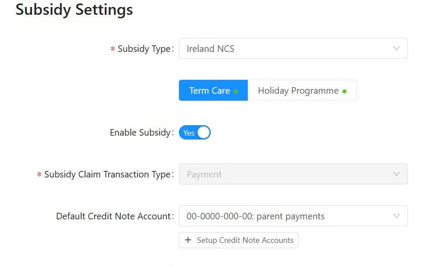The image size is (428, 266).
Task: Click the Default Credit Note Account chevron
Action: pyautogui.click(x=396, y=216)
